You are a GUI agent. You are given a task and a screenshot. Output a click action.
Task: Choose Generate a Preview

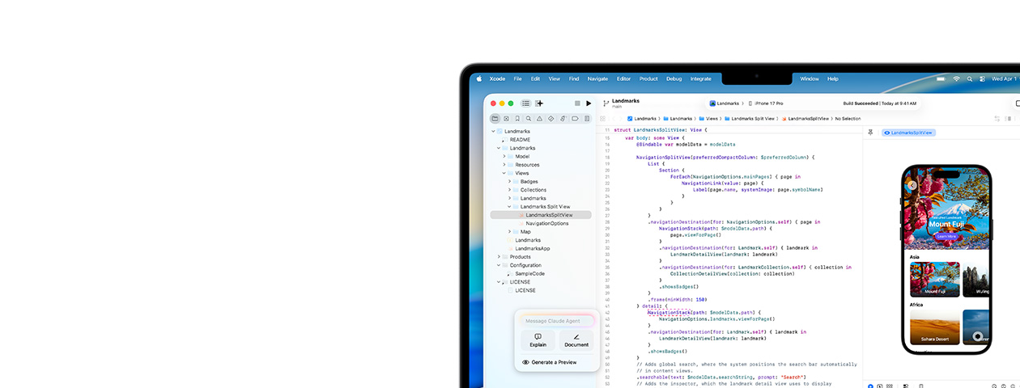click(550, 362)
